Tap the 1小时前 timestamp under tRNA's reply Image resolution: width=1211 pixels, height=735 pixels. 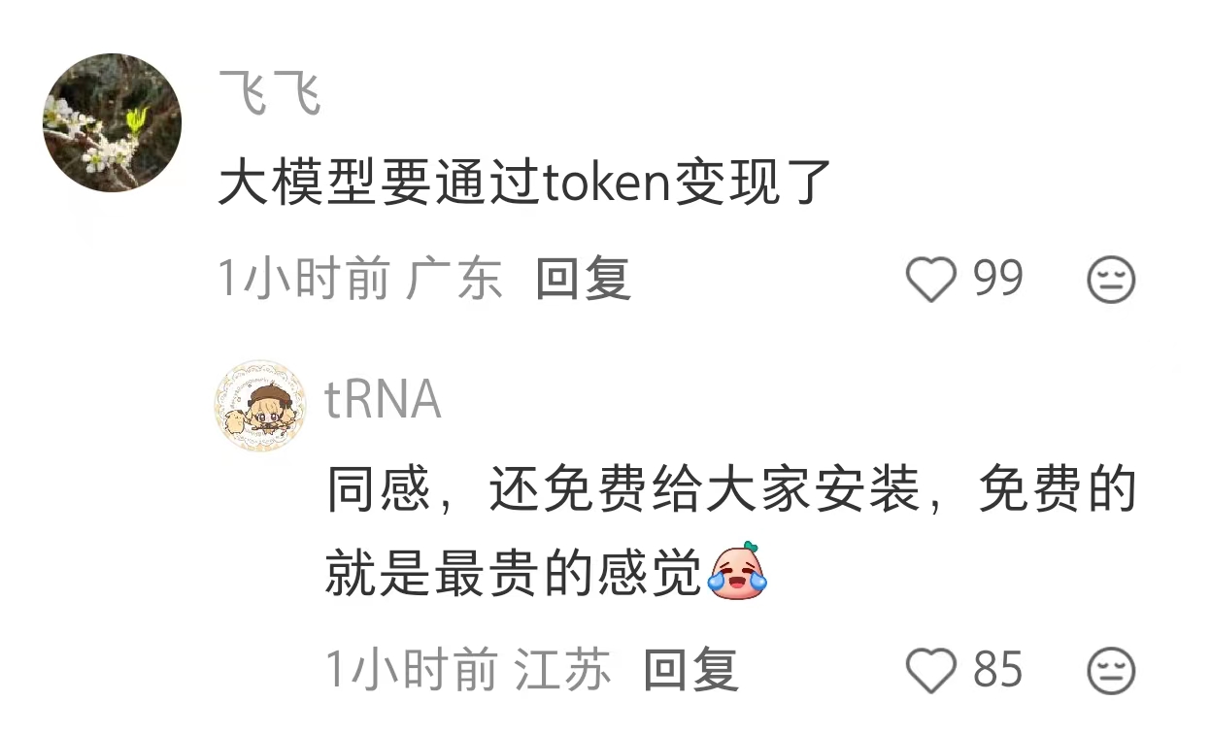pos(411,670)
